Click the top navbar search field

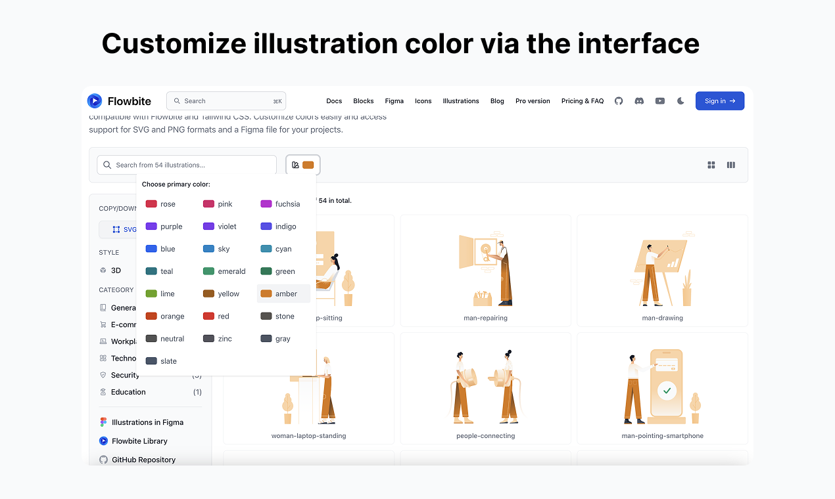coord(226,101)
